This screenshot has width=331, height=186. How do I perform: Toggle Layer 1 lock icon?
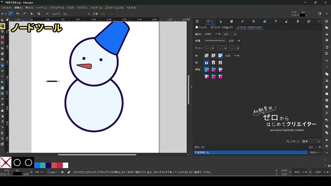(69, 172)
